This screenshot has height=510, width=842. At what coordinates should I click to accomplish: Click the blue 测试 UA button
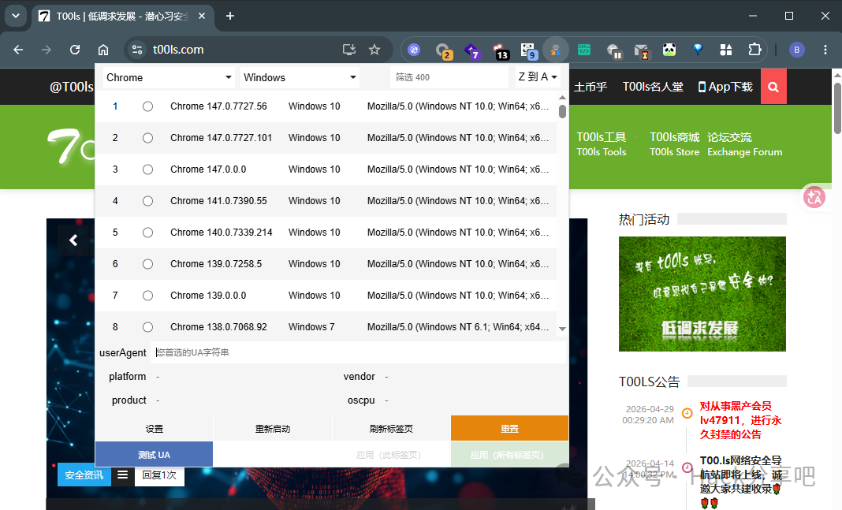click(154, 455)
